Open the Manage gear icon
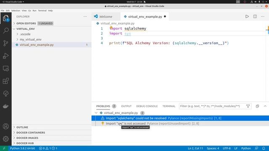The image size is (269, 151). pos(5,139)
